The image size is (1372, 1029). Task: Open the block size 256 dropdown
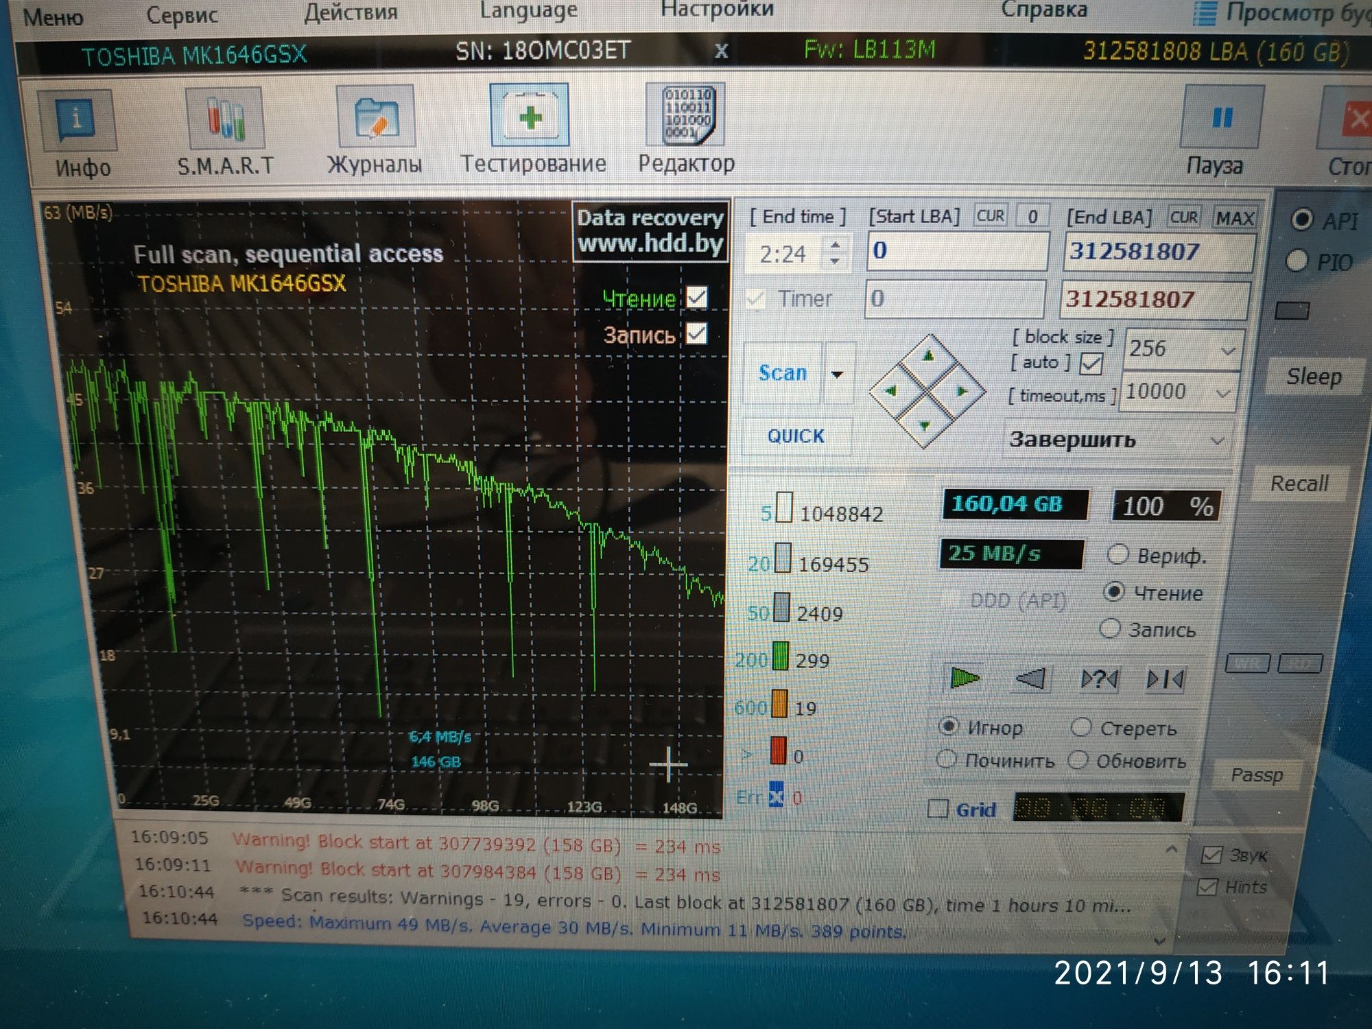point(1228,351)
